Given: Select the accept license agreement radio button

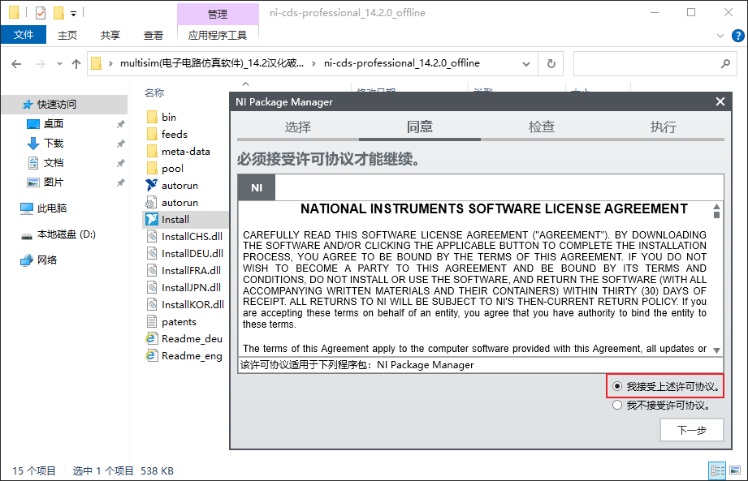Looking at the screenshot, I should coord(617,386).
